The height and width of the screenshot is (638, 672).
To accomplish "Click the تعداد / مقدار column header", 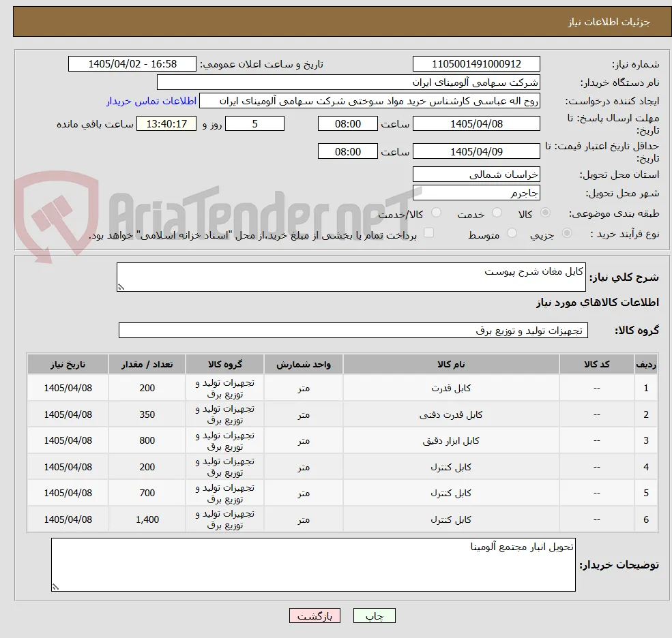I will coord(147,365).
